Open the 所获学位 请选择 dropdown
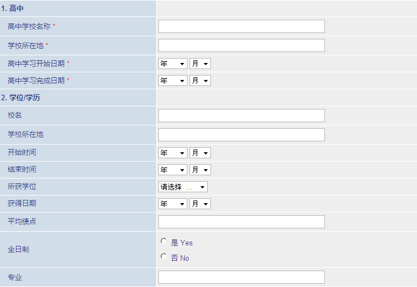The width and height of the screenshot is (417, 287). click(183, 187)
